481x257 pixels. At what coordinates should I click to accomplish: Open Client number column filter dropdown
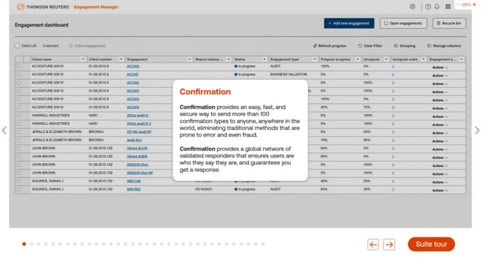pos(121,60)
